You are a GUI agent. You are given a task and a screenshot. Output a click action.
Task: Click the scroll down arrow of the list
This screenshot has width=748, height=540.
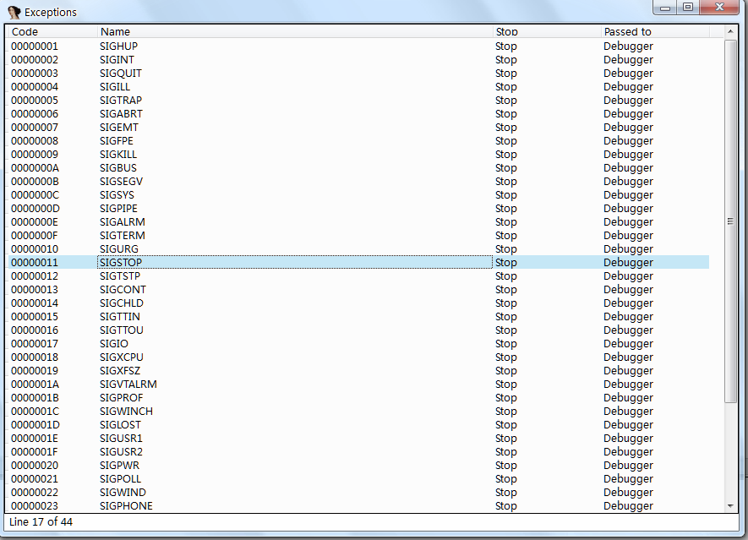pos(730,505)
